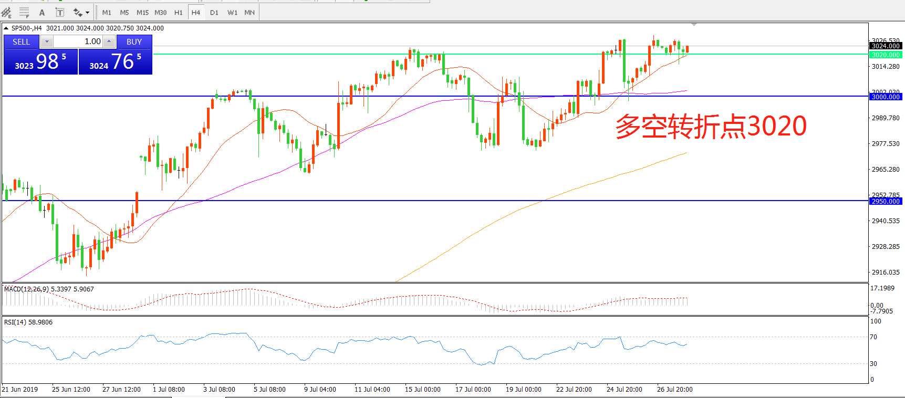The height and width of the screenshot is (398, 905).
Task: Decrease lot volume with down arrow
Action: 47,41
